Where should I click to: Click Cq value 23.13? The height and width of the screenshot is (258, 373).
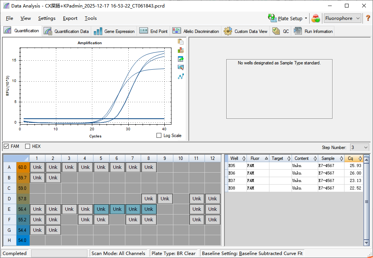(355, 180)
